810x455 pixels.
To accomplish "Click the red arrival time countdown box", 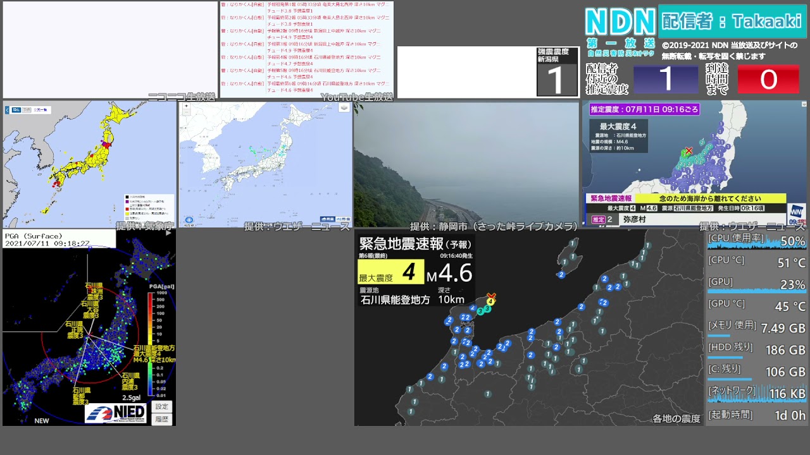I will point(768,80).
